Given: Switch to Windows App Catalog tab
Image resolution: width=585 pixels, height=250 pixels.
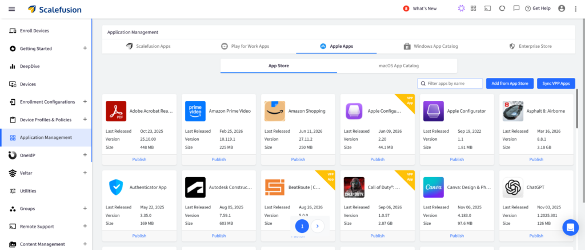Looking at the screenshot, I should pos(431,46).
